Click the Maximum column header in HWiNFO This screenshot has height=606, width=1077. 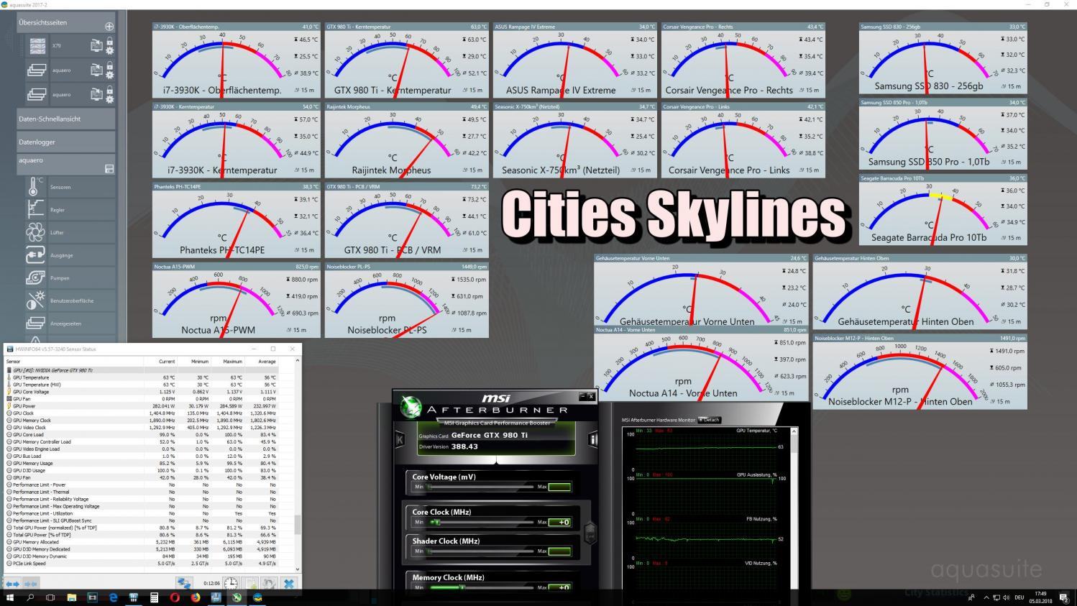click(227, 362)
